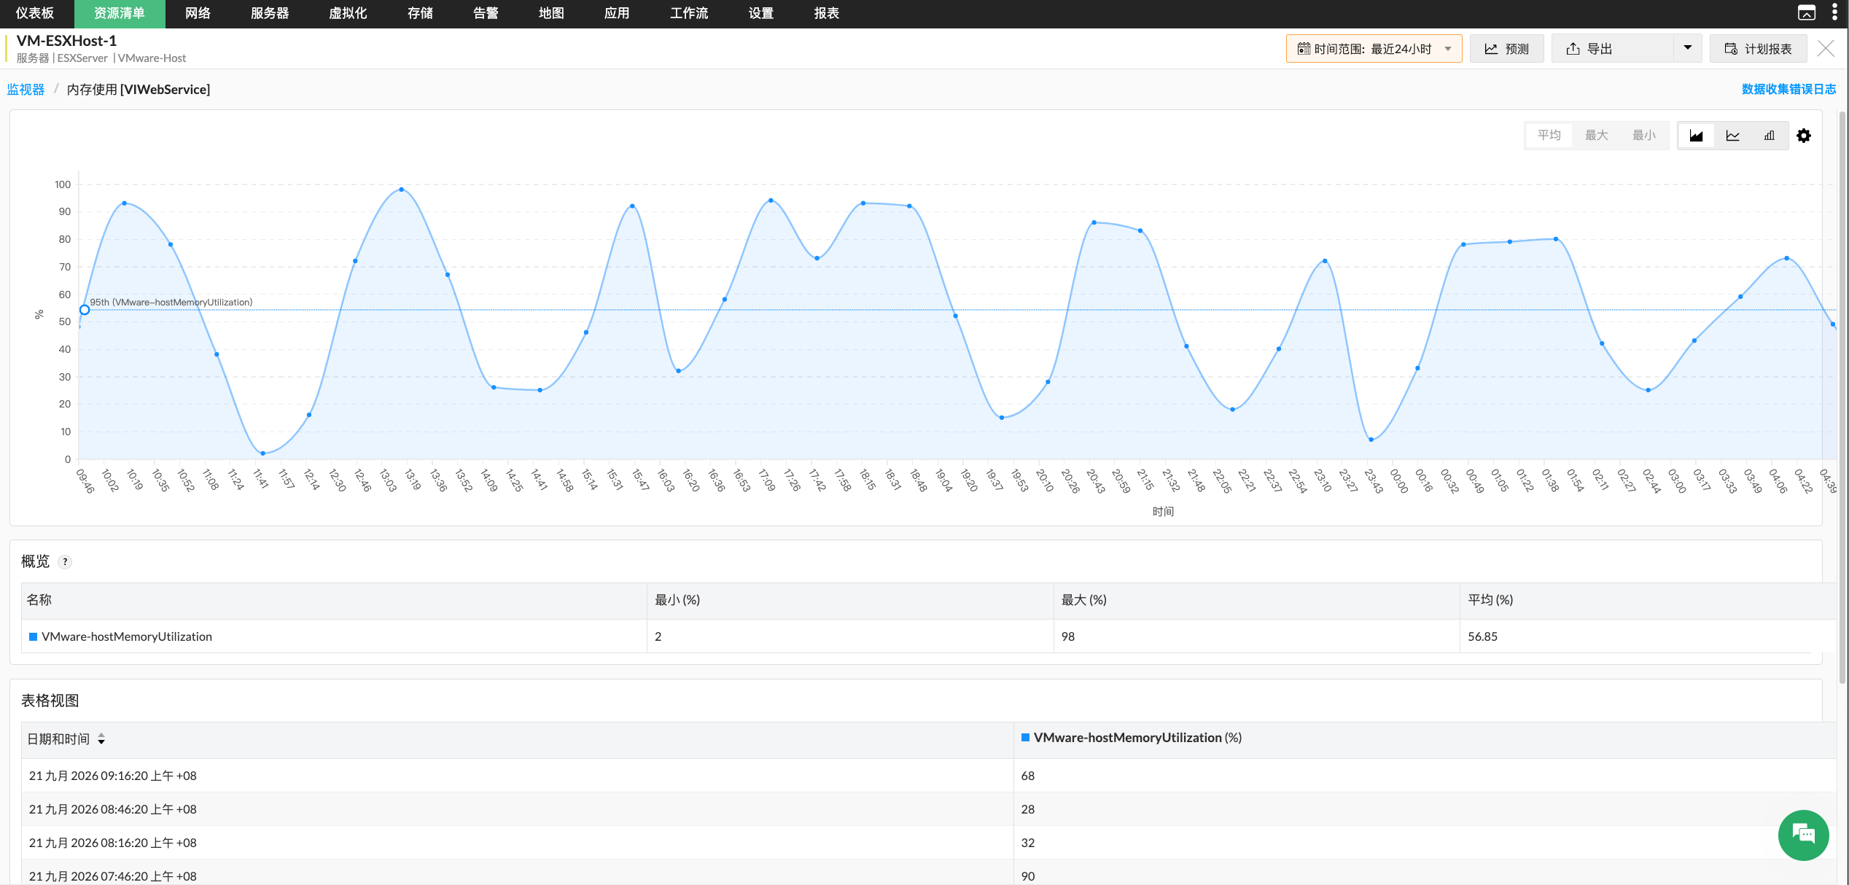Select the 资源清单 tab
This screenshot has width=1849, height=885.
click(120, 13)
